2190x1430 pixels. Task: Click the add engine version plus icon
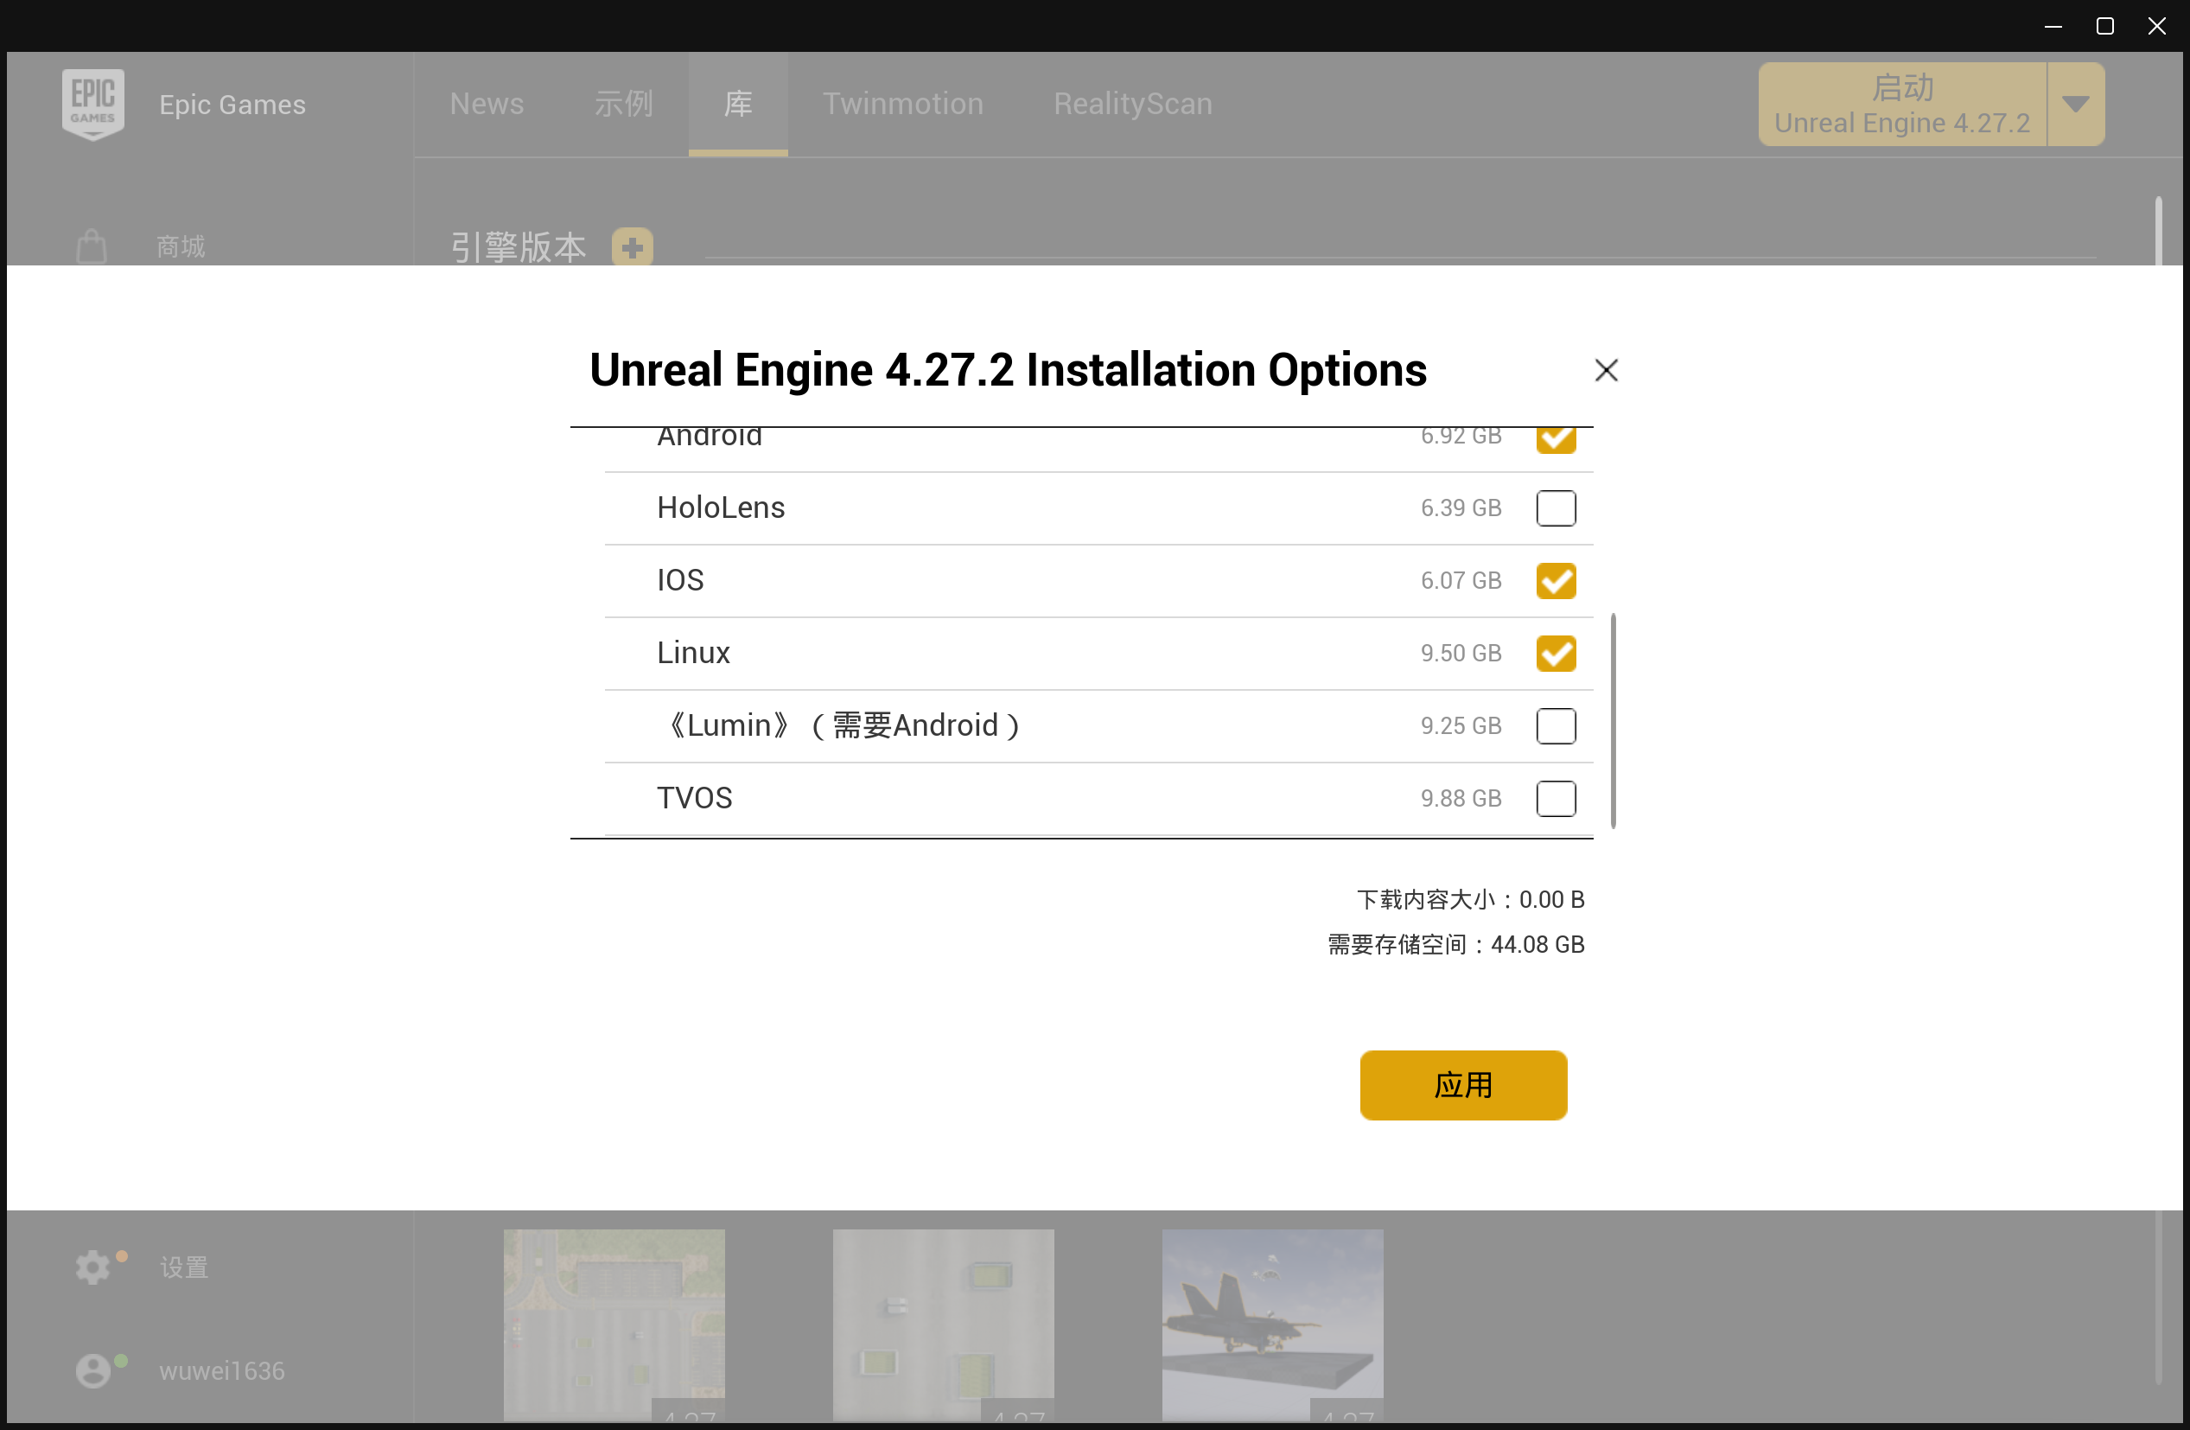pyautogui.click(x=632, y=246)
